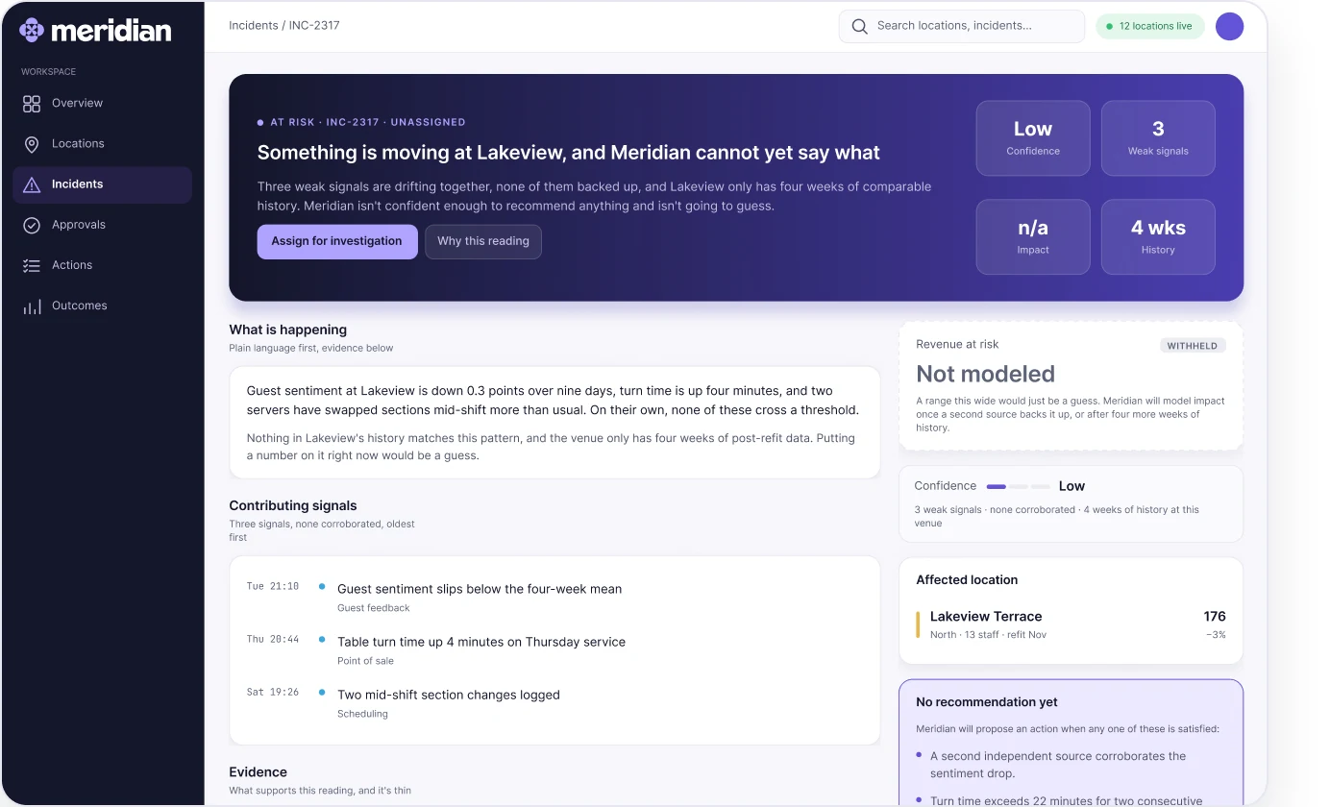Viewport: 1330px width, 807px height.
Task: Click the Confidence level bar indicator
Action: [x=1019, y=487]
